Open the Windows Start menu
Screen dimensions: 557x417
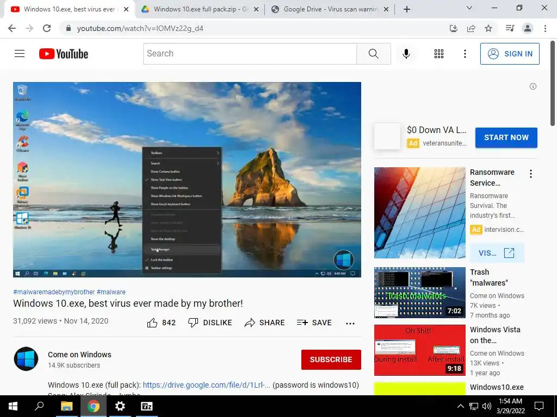pyautogui.click(x=13, y=406)
